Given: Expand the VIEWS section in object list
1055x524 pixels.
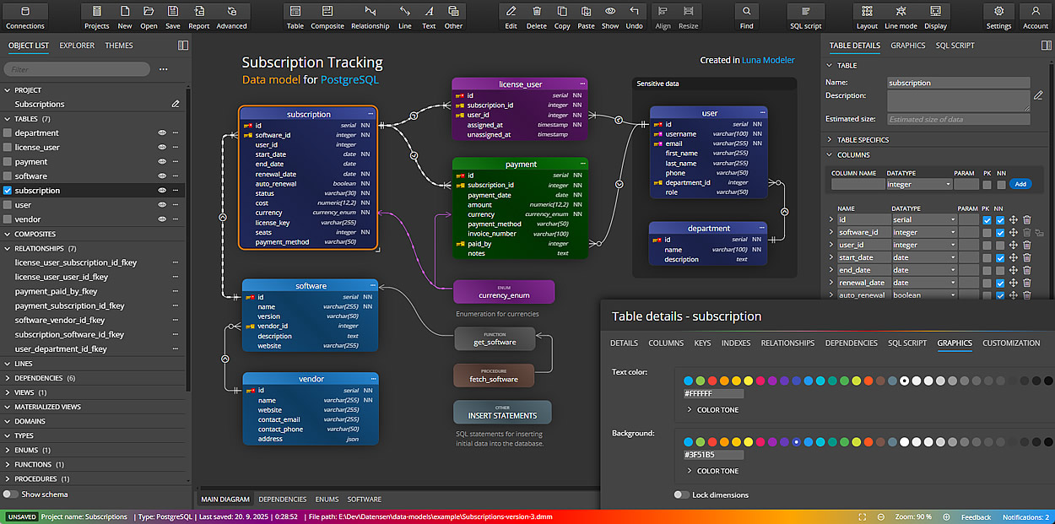Looking at the screenshot, I should pyautogui.click(x=8, y=392).
